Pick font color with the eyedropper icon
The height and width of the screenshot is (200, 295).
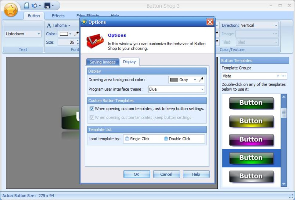tap(76, 34)
